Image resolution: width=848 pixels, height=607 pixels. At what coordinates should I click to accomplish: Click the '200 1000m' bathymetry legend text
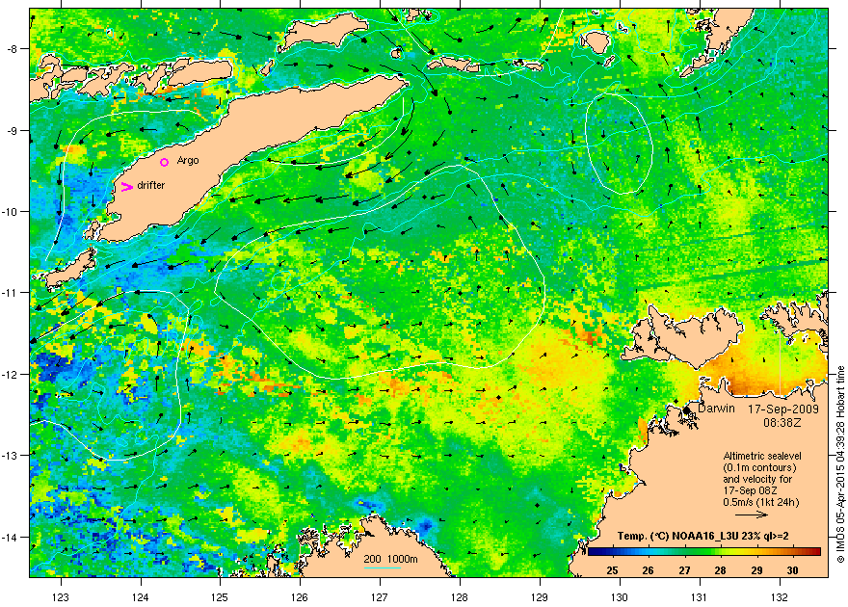coord(390,559)
